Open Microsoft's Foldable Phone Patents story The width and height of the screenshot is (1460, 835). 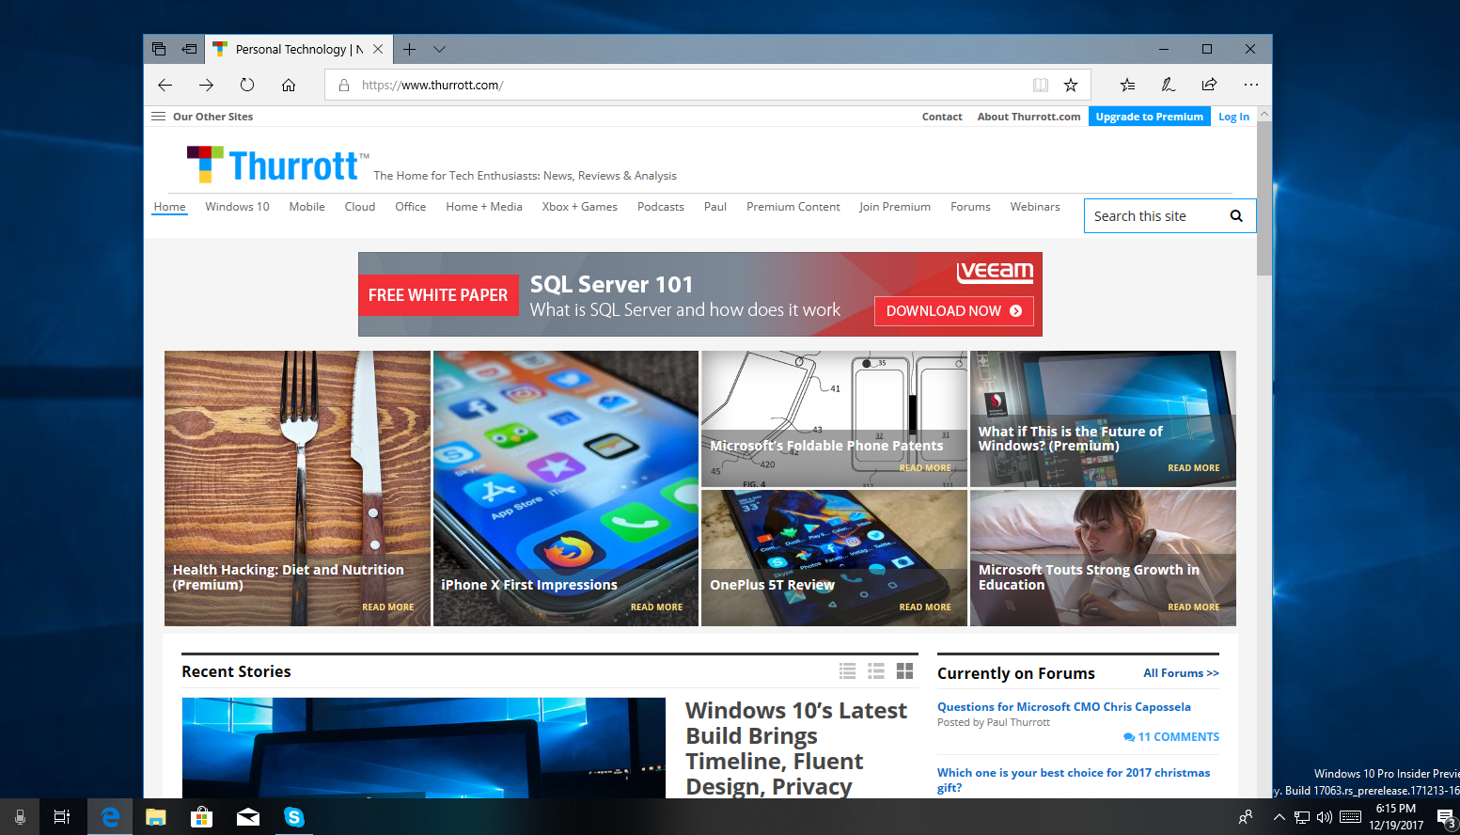coord(834,418)
